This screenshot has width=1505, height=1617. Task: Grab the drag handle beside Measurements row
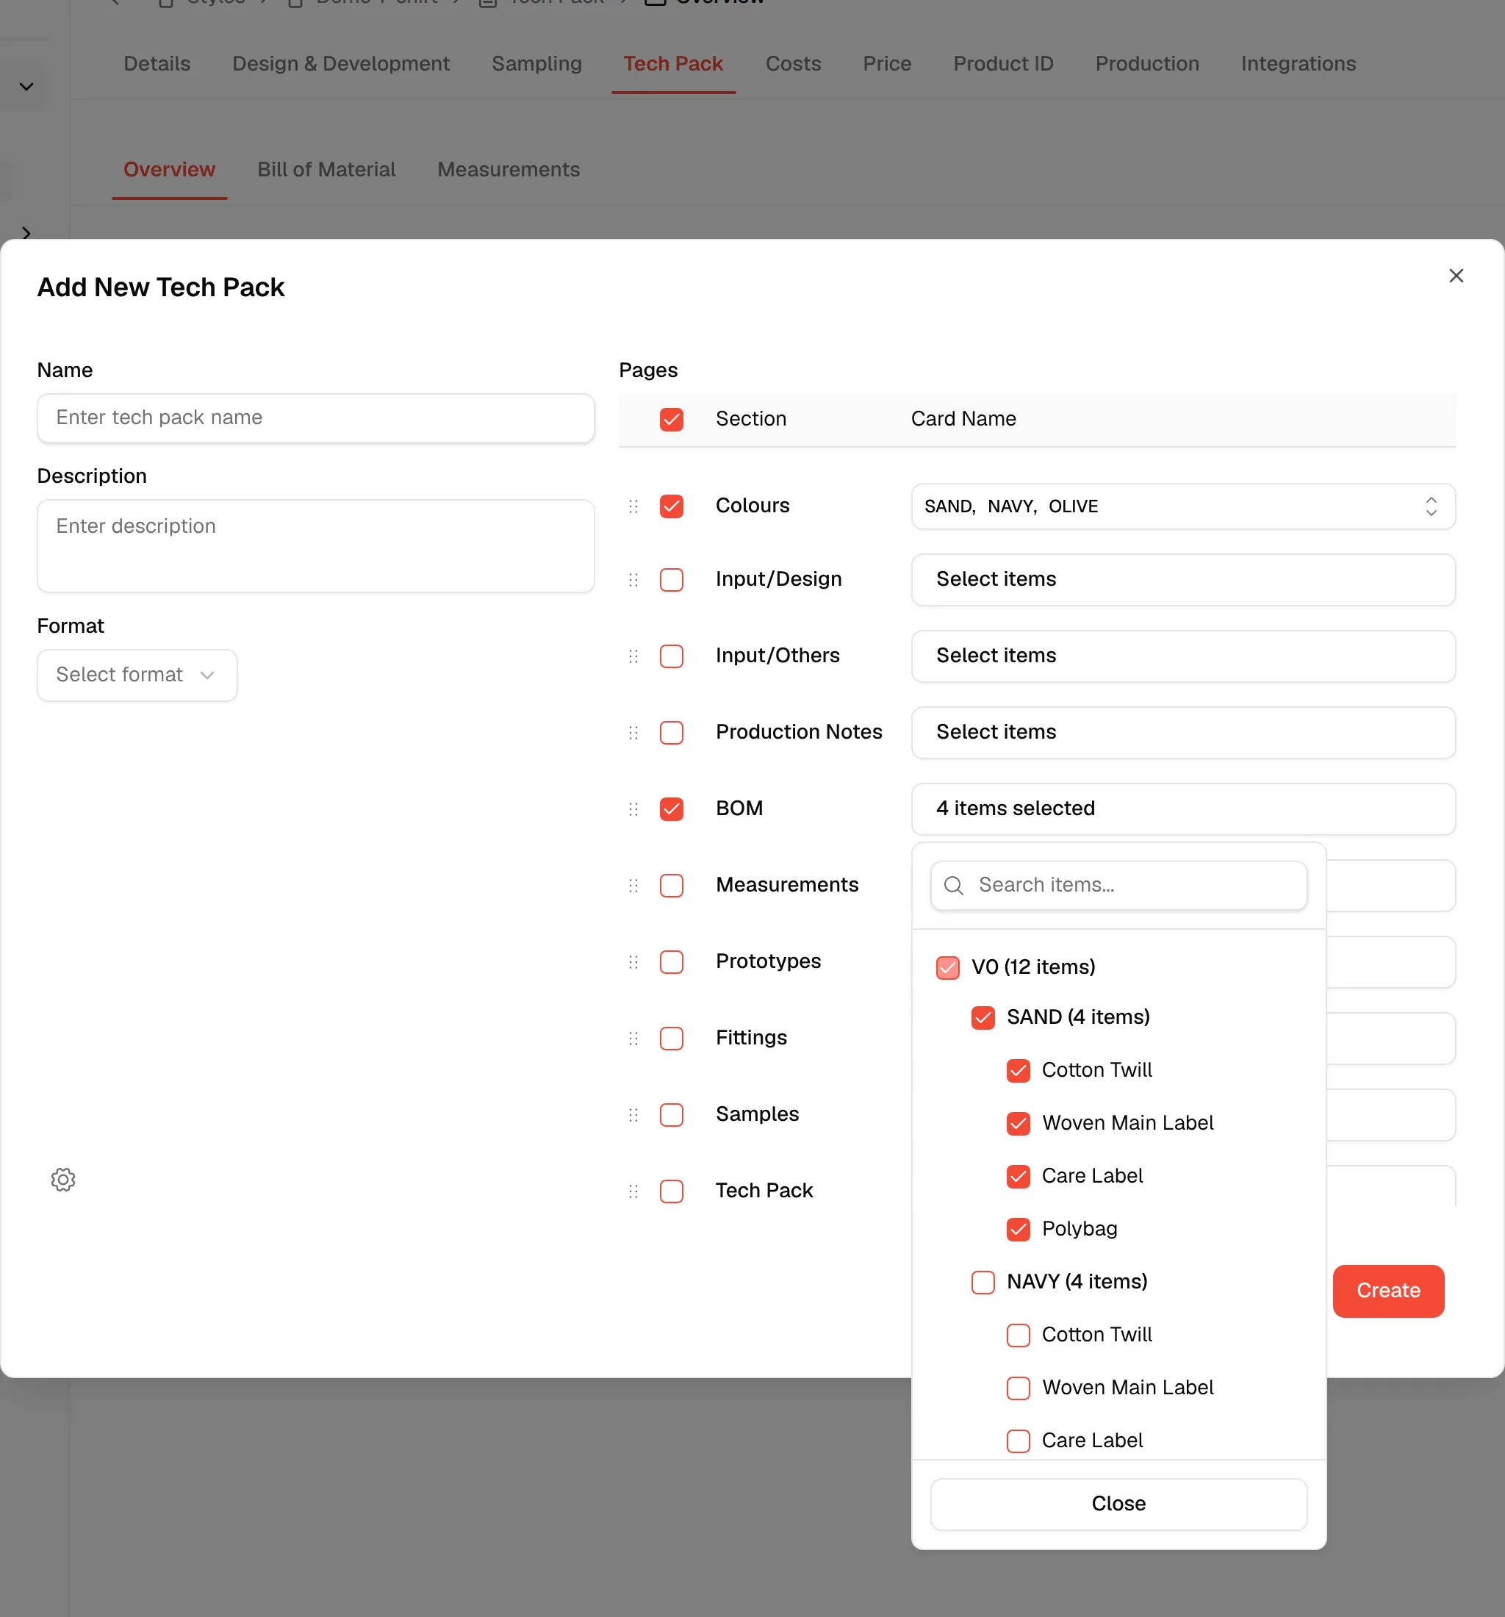click(633, 886)
